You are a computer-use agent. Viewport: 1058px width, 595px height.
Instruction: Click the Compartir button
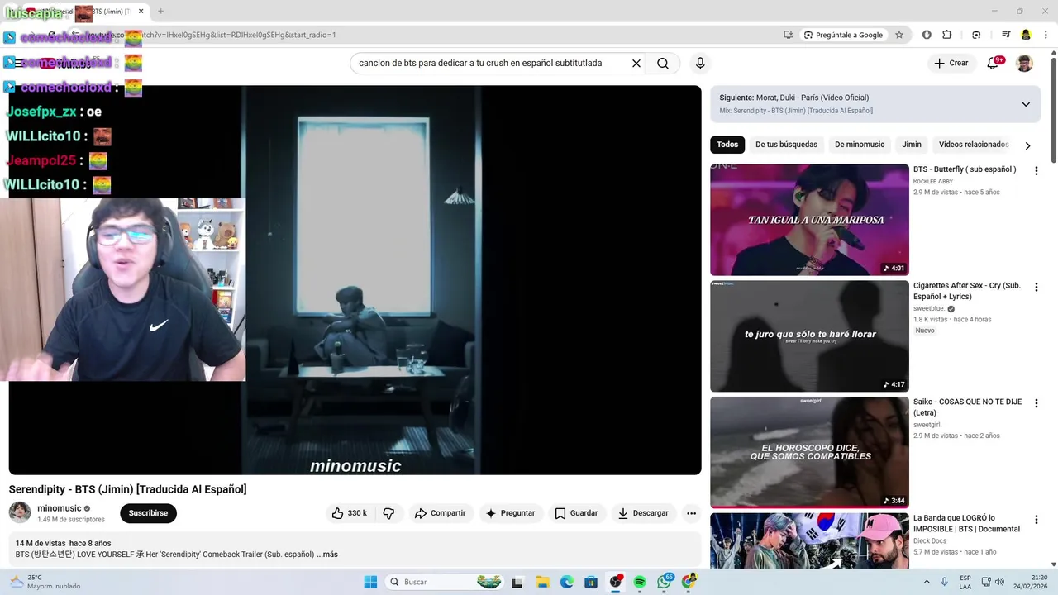click(440, 513)
